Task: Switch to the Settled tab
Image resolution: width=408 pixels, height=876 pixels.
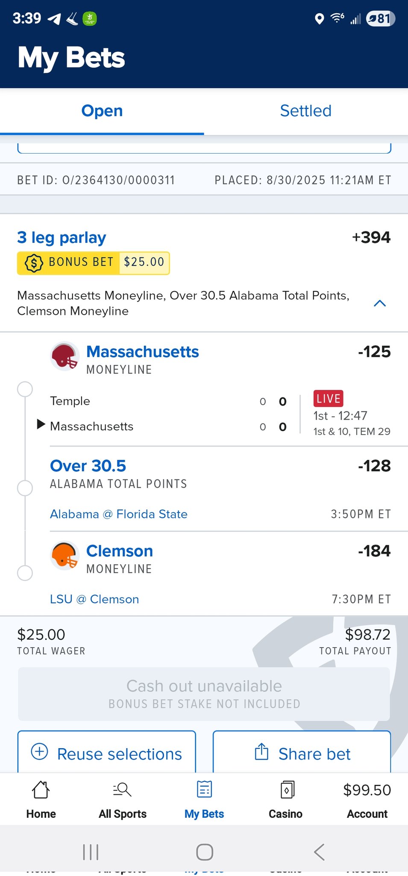Action: 306,111
